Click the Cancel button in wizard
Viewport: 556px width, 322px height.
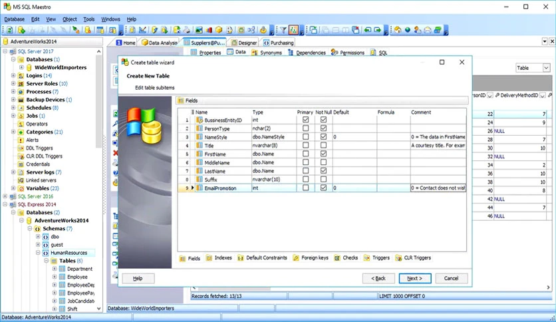(452, 278)
